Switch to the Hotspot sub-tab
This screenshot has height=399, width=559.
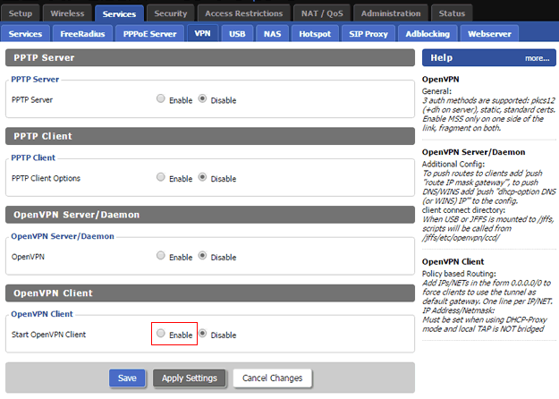point(315,34)
